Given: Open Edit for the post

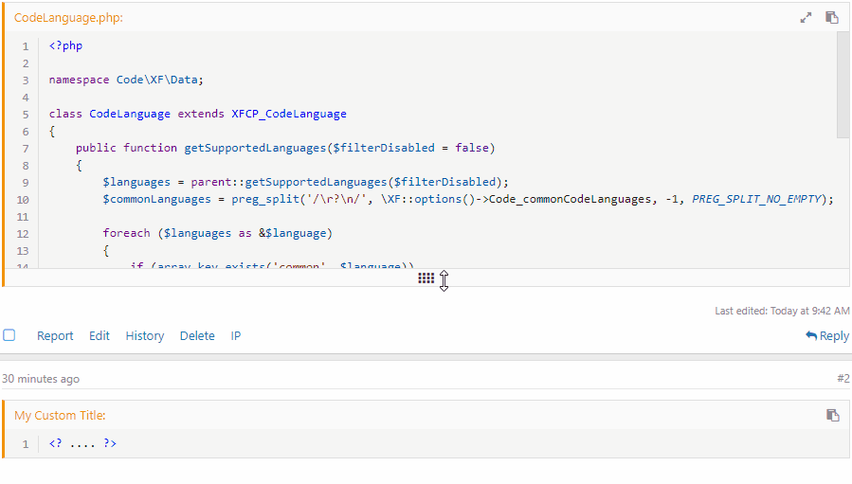Looking at the screenshot, I should click(100, 335).
